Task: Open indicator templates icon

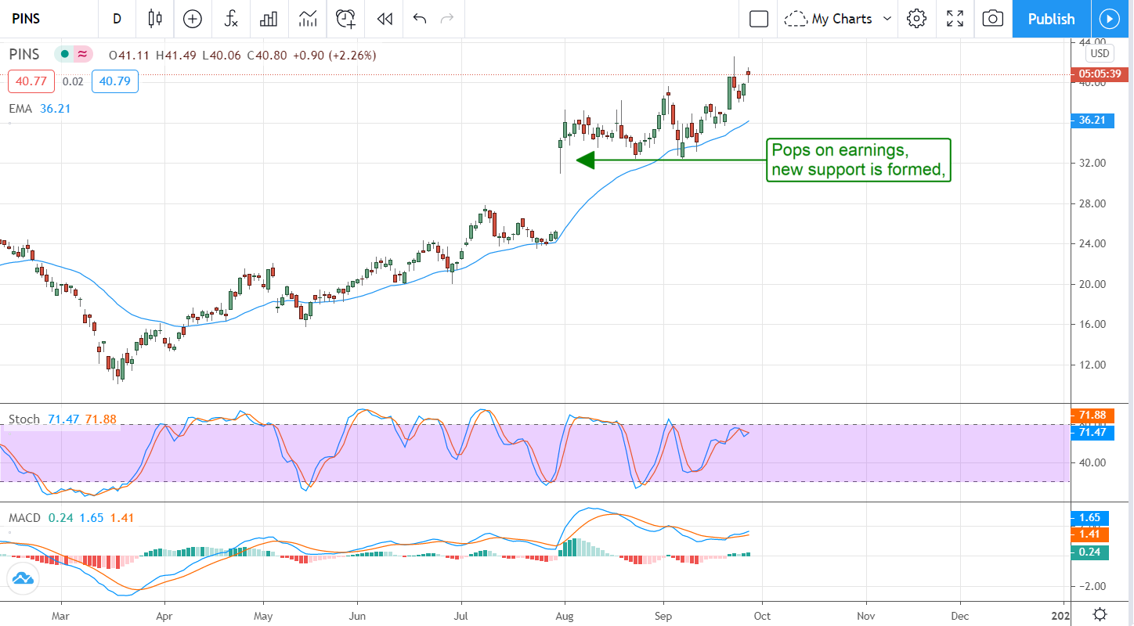Action: [308, 19]
